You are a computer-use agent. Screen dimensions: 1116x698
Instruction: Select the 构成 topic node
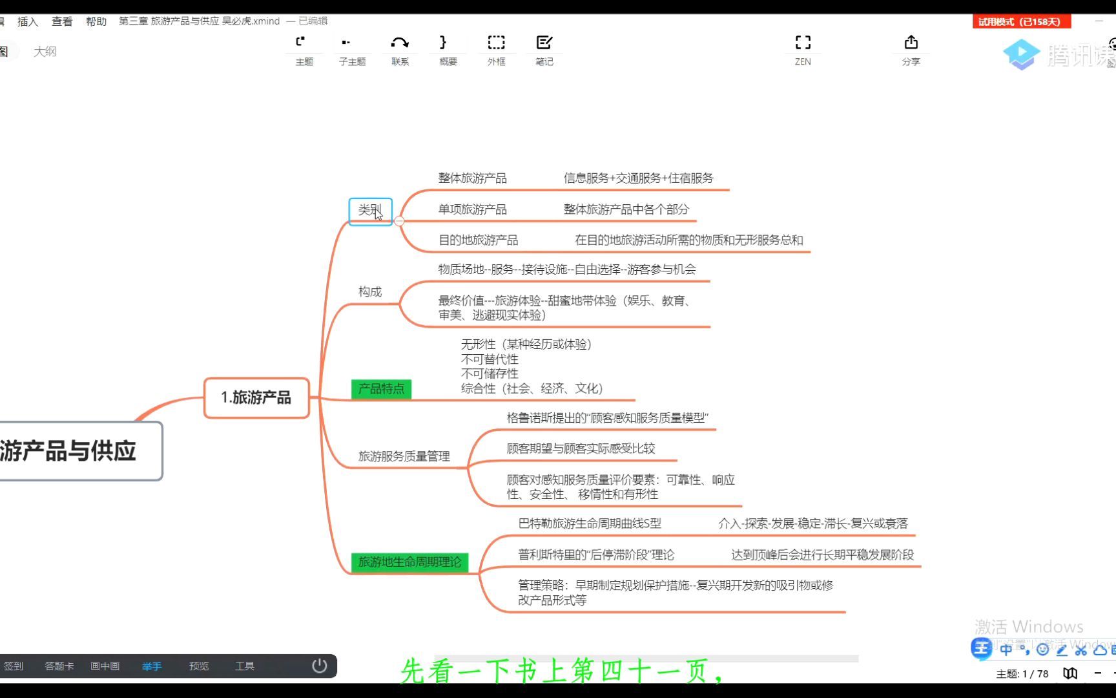pos(370,291)
